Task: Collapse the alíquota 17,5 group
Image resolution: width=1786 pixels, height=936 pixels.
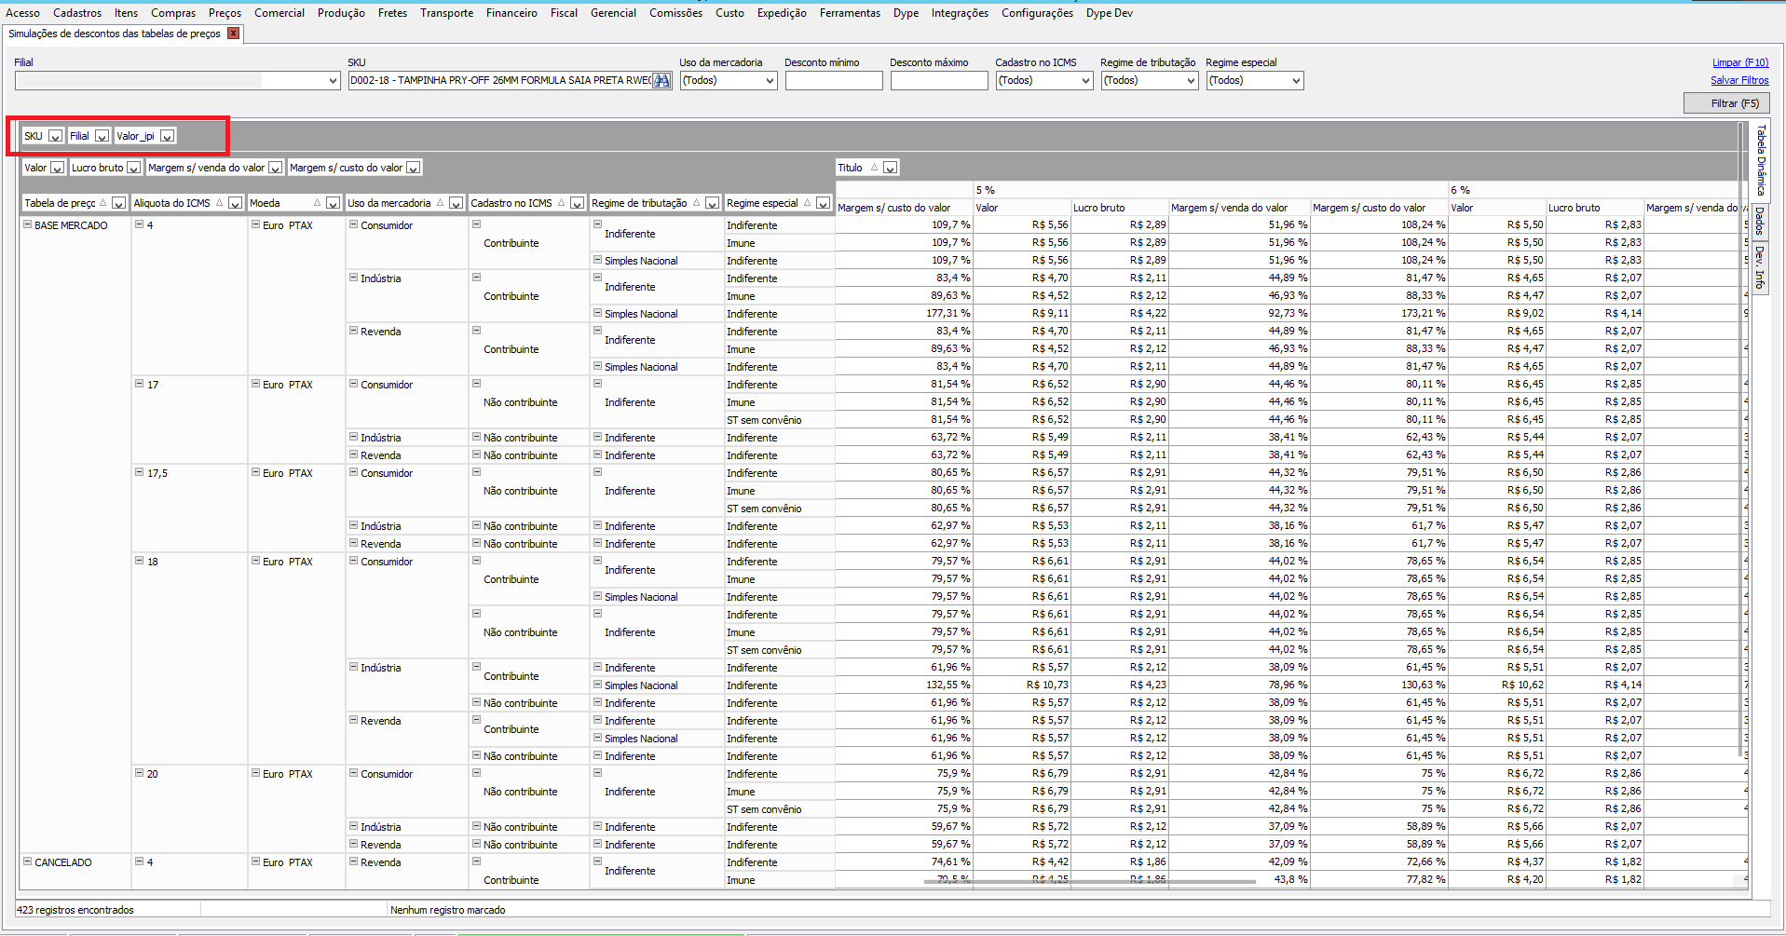Action: [139, 472]
